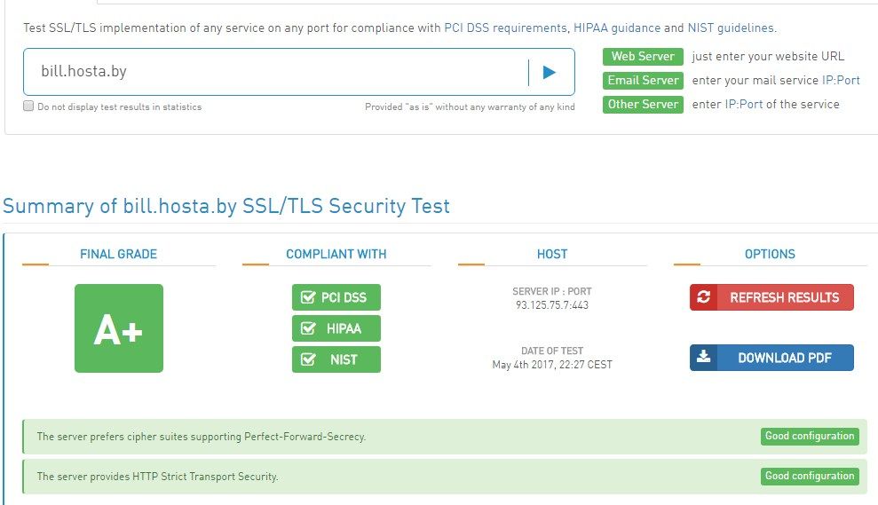878x505 pixels.
Task: Toggle 'Do not display test results in statistics'
Action: coord(28,106)
